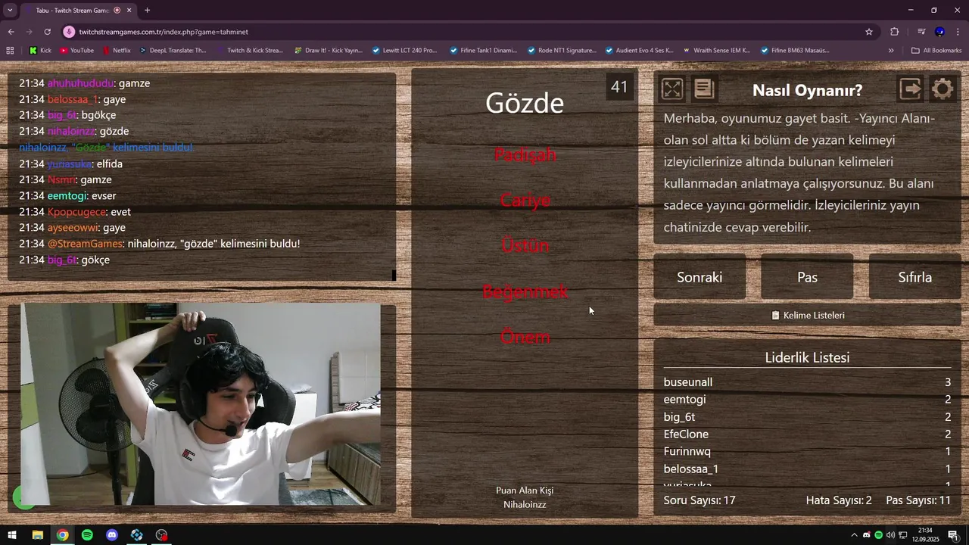969x545 pixels.
Task: Open the Chrome three-dot menu
Action: coord(958,32)
